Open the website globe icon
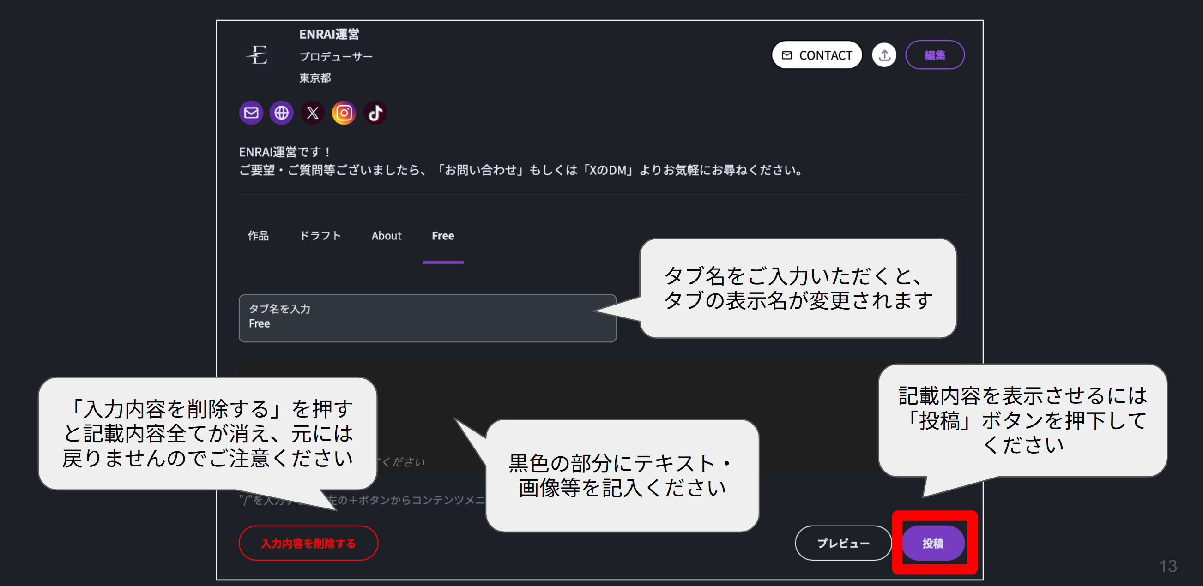 [282, 113]
